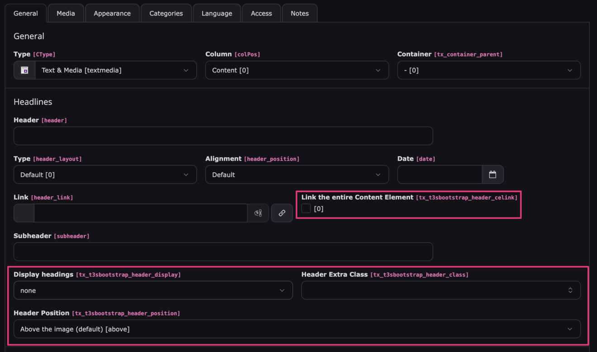597x352 pixels.
Task: Click the link wizard chain icon
Action: tap(282, 213)
